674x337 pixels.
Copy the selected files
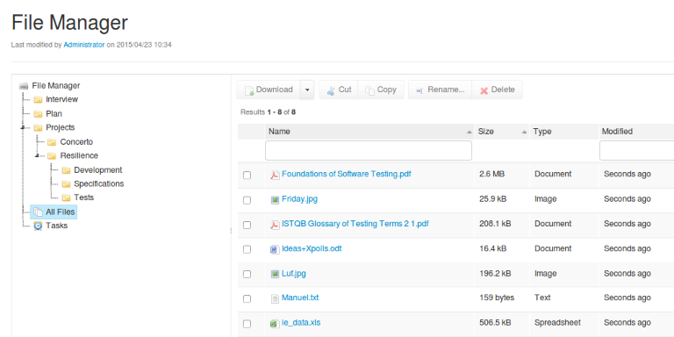pos(381,90)
